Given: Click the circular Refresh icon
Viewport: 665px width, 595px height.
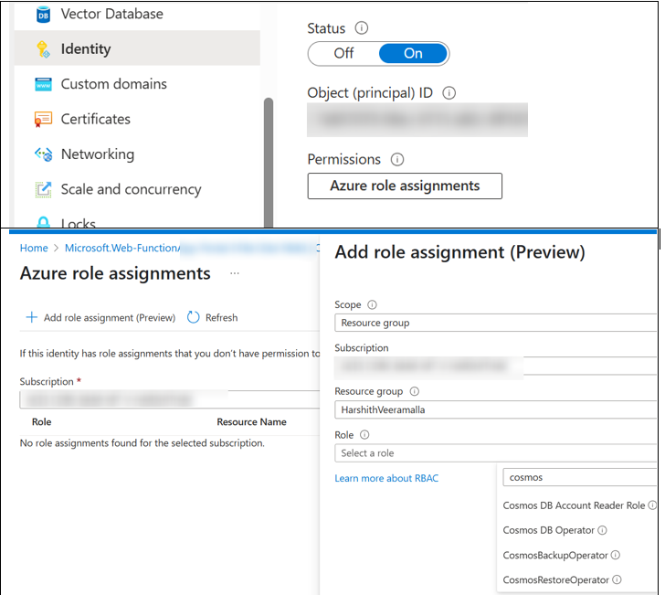Looking at the screenshot, I should click(194, 317).
